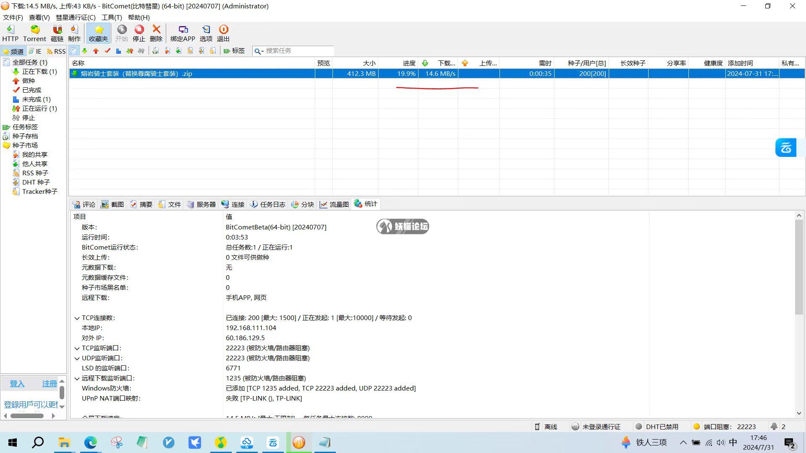Toggle the 收藏夹 favorites panel button
Screen dimensions: 806x453
click(x=98, y=33)
